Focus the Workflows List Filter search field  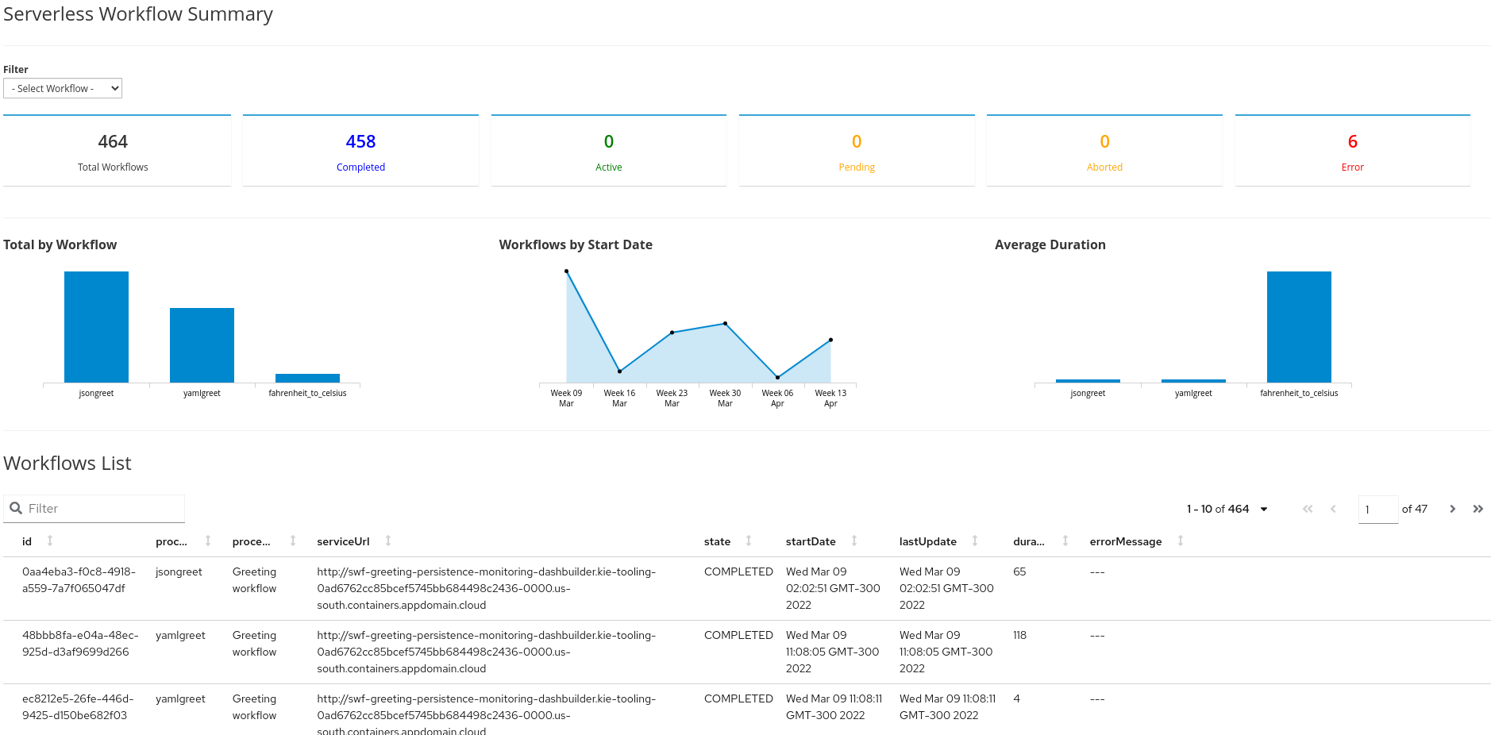[94, 509]
